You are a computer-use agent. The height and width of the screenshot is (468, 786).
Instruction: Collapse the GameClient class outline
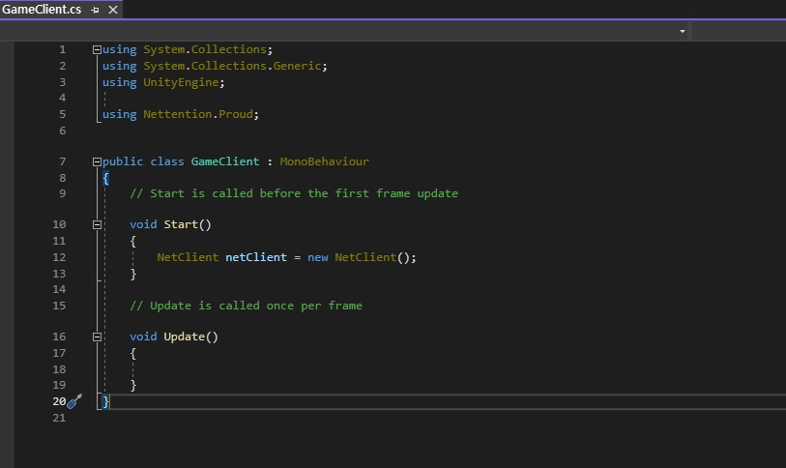point(96,162)
